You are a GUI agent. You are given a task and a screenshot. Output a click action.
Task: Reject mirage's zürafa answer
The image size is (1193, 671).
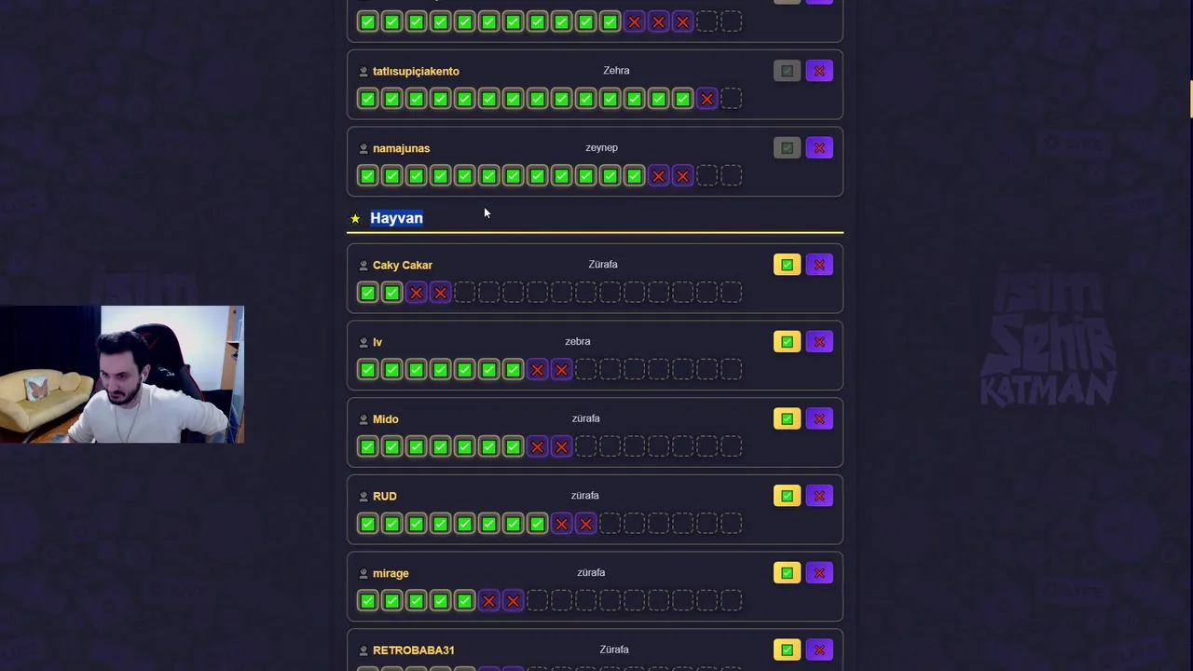point(819,573)
